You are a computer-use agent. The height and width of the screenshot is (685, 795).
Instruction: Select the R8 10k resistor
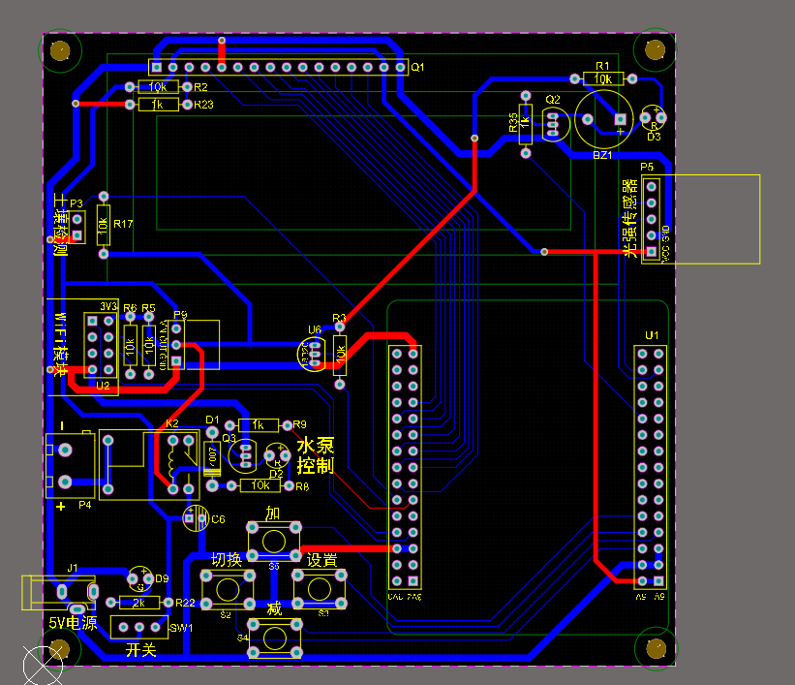tap(260, 485)
